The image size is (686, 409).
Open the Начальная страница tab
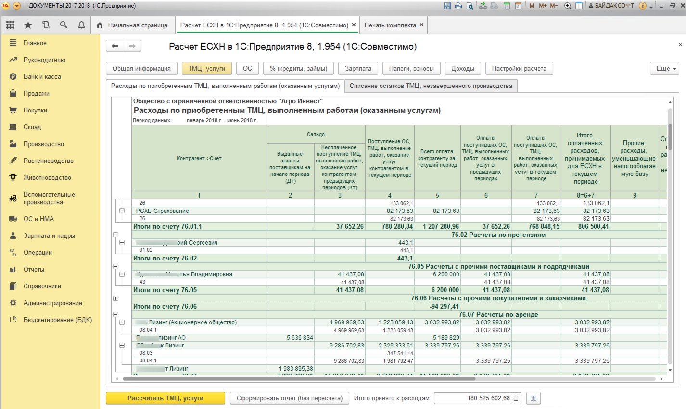[132, 25]
